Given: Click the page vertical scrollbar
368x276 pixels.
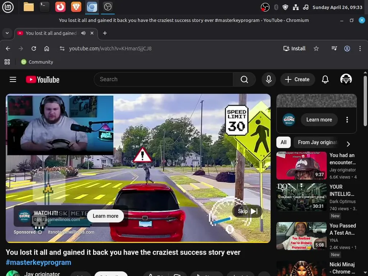Looking at the screenshot, I should tap(365, 101).
